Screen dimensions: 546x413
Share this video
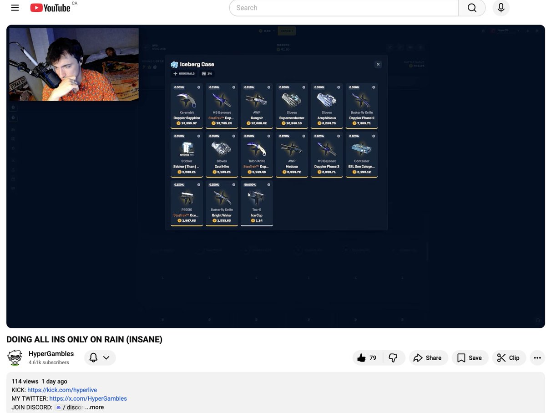[x=428, y=358]
